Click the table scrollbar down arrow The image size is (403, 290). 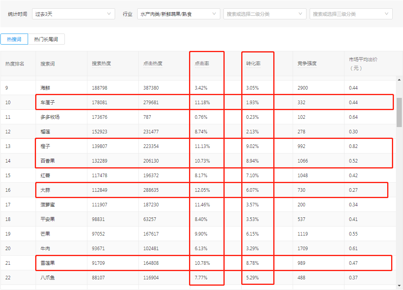click(x=399, y=286)
